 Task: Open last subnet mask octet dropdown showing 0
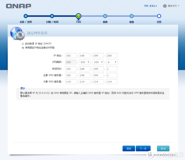111,62
